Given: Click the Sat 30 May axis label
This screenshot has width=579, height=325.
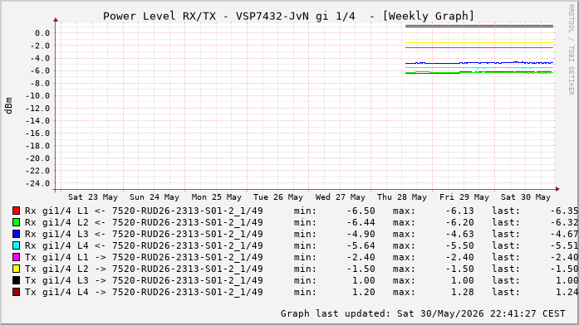Looking at the screenshot, I should (x=526, y=197).
